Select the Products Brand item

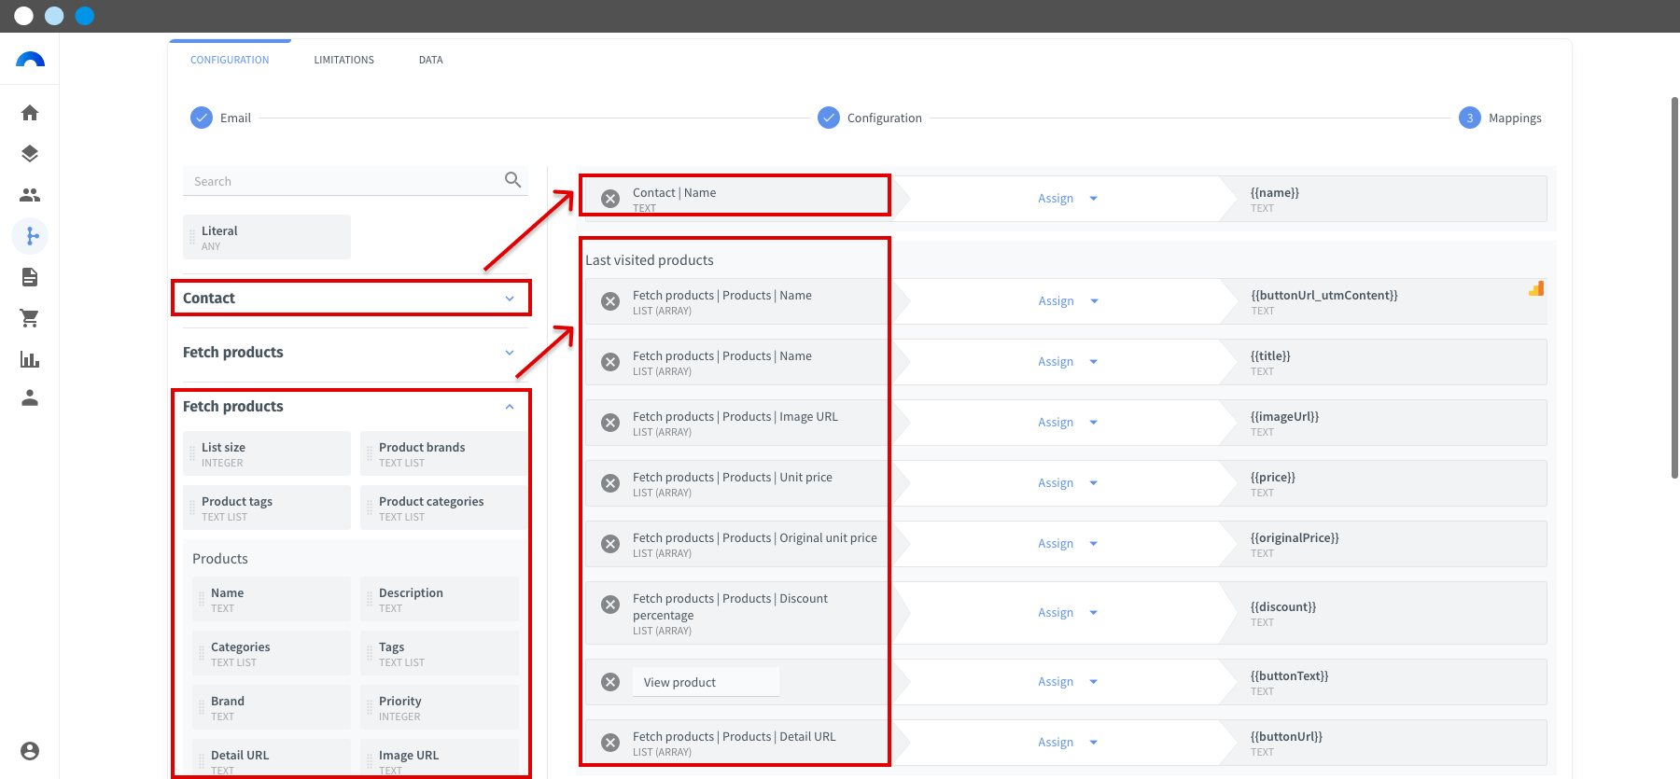[272, 707]
